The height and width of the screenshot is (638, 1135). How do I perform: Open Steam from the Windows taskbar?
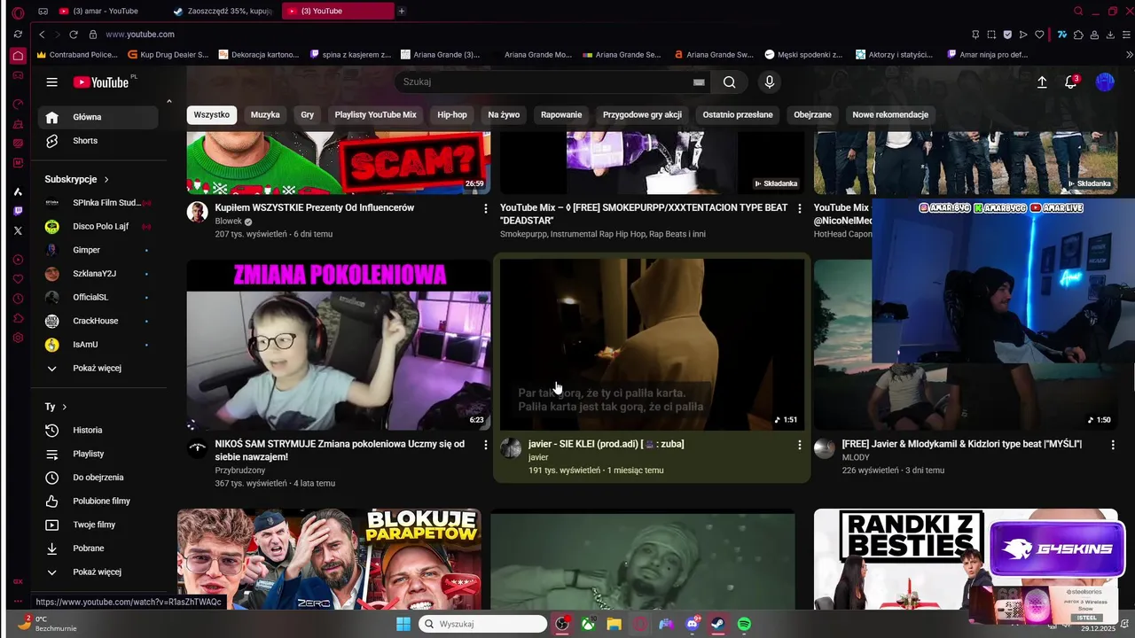pos(718,624)
